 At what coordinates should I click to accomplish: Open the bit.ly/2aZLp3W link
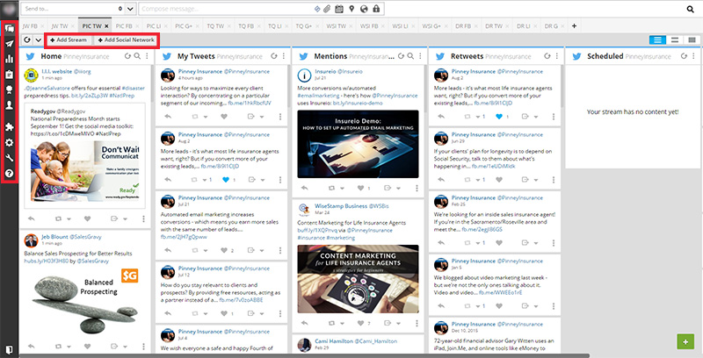(90, 96)
